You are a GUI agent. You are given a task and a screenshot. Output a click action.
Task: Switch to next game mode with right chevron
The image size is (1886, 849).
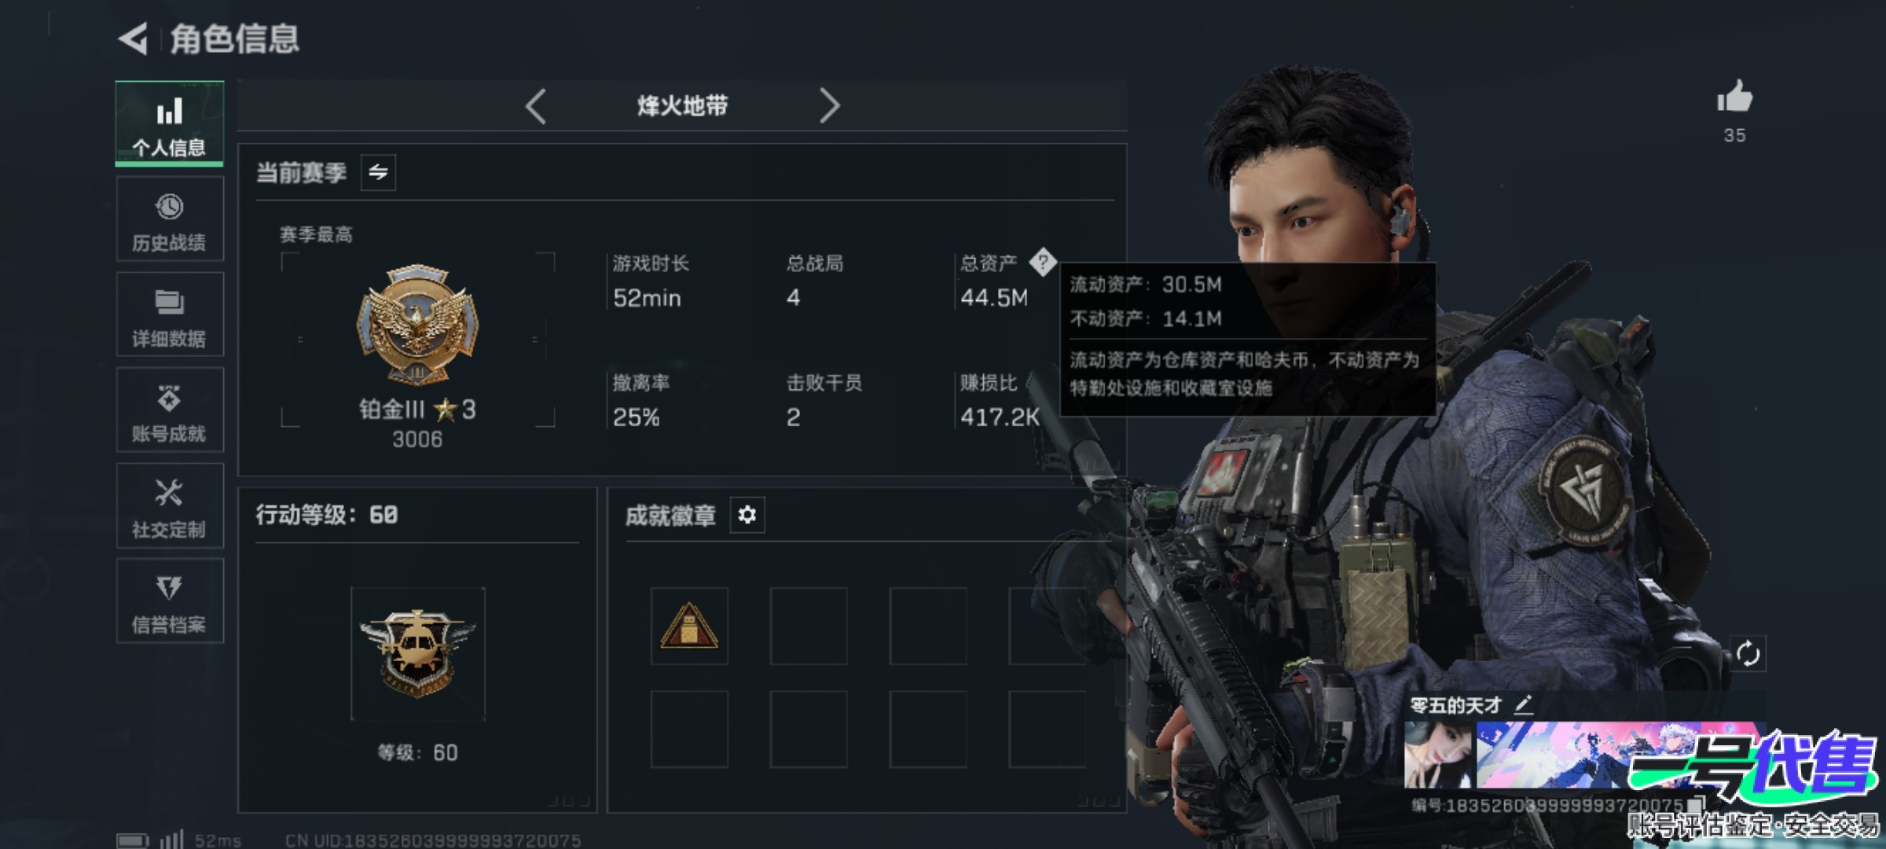coord(829,105)
